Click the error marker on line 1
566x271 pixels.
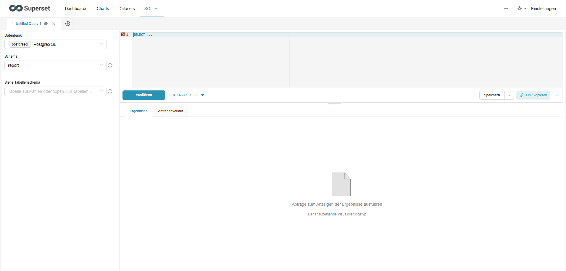[x=123, y=35]
